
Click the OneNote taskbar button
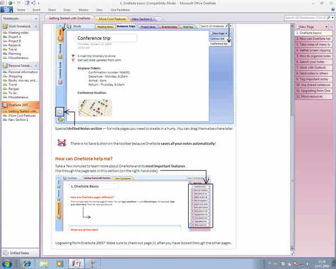pyautogui.click(x=76, y=263)
